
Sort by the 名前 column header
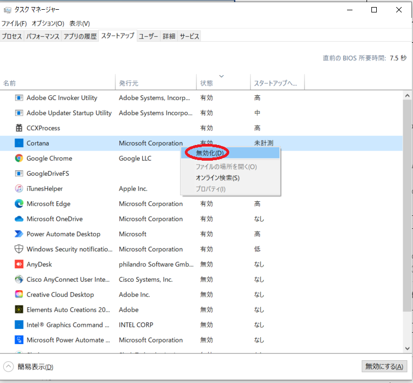tap(58, 83)
